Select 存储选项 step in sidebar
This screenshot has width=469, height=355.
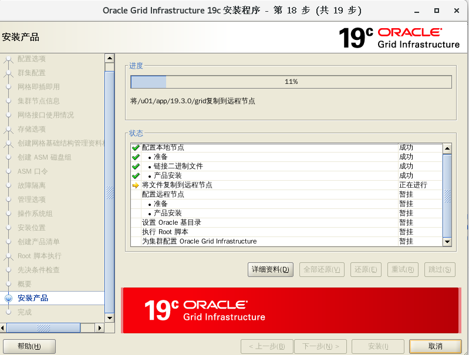tap(32, 129)
